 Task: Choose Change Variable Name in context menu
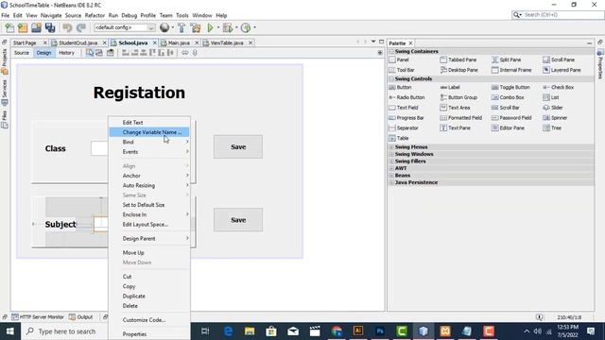[149, 132]
